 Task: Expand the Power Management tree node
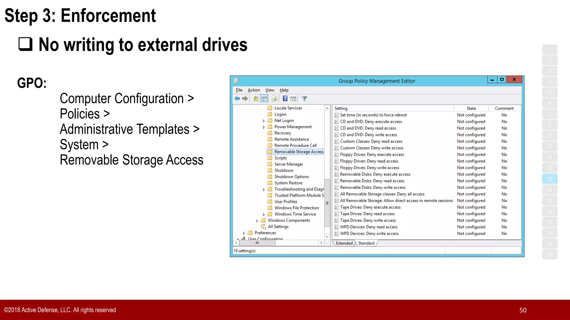coord(264,127)
